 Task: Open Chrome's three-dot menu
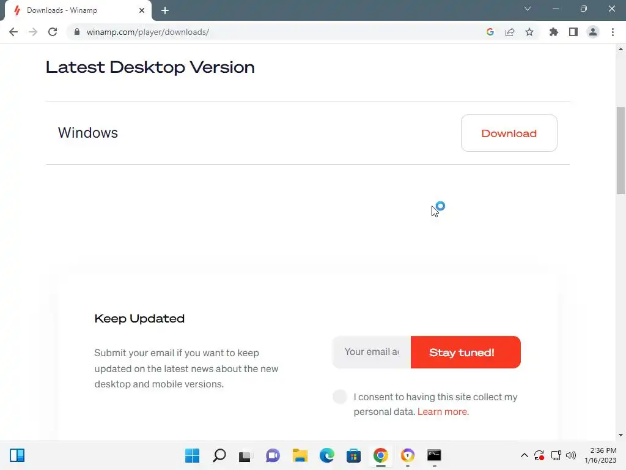click(613, 32)
